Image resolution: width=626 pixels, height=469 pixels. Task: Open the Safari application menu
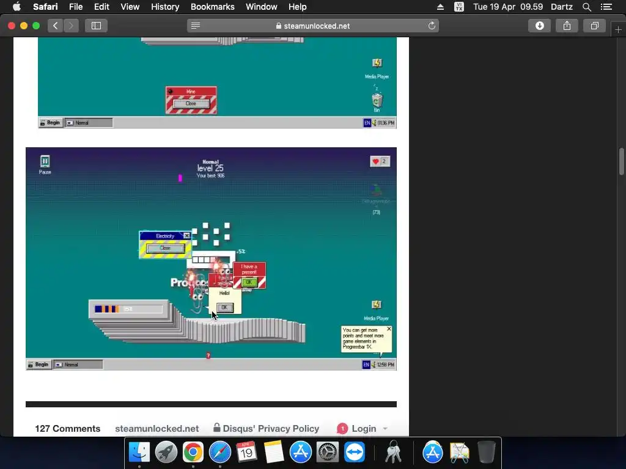click(x=45, y=7)
